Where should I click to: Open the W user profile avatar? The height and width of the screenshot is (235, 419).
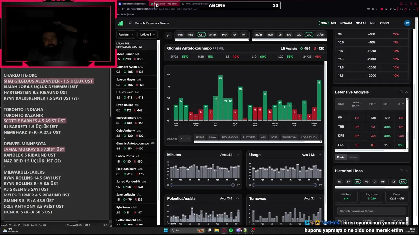(407, 23)
